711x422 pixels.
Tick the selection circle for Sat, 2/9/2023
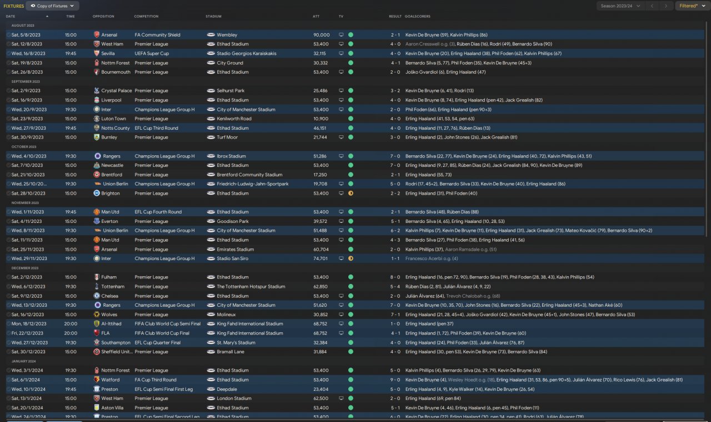[8, 91]
